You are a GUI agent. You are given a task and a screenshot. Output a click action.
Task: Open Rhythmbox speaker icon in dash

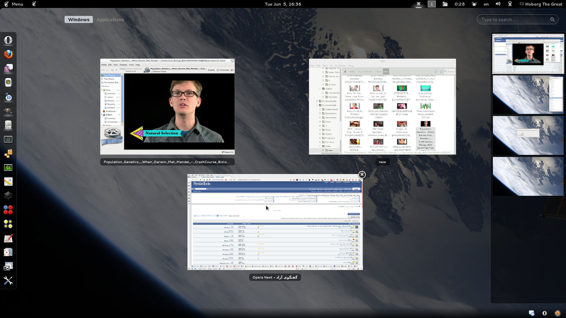8,83
